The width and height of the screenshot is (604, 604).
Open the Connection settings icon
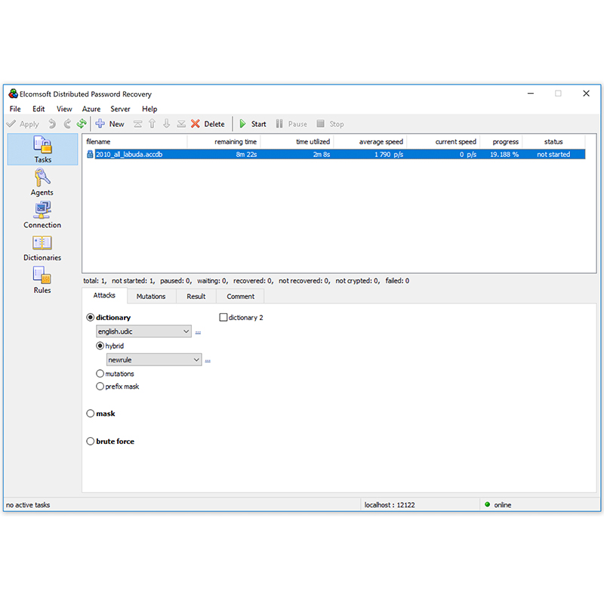click(x=42, y=211)
